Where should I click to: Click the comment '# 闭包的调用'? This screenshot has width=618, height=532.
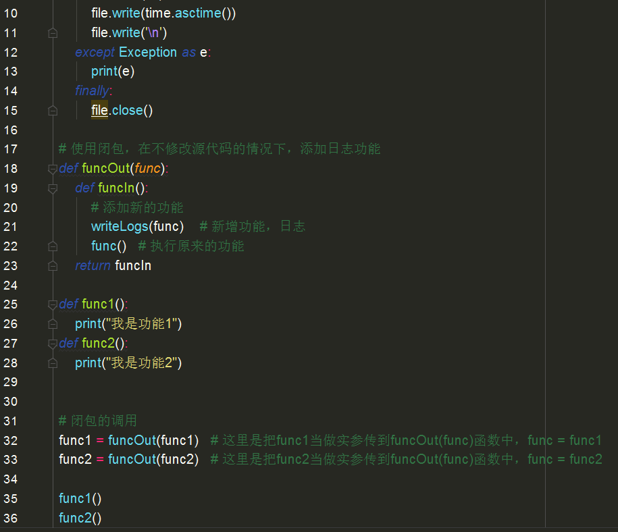[98, 421]
